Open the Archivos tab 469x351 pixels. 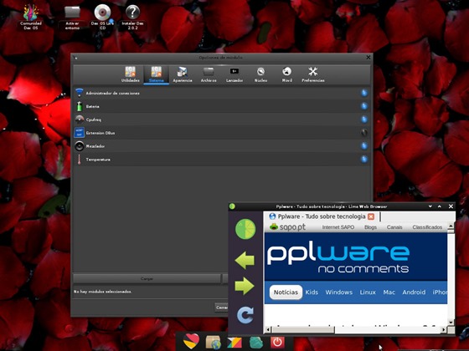coord(209,74)
